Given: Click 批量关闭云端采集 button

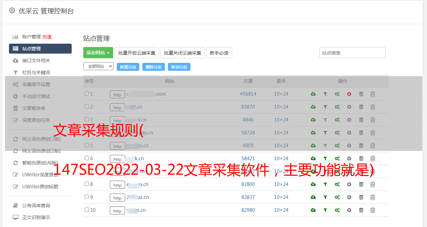Looking at the screenshot, I should coord(182,53).
